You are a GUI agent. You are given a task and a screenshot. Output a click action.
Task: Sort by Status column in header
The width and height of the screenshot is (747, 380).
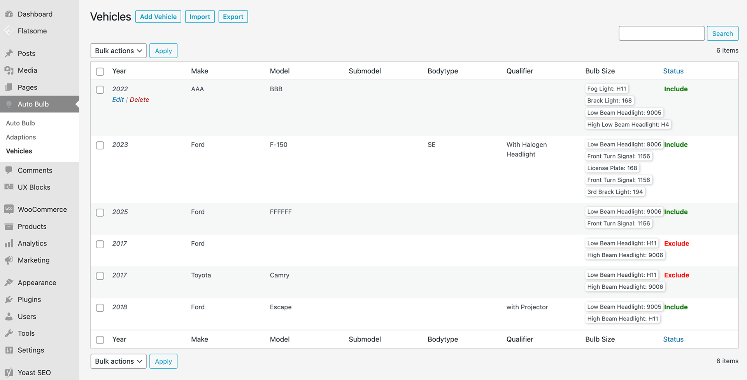click(673, 71)
